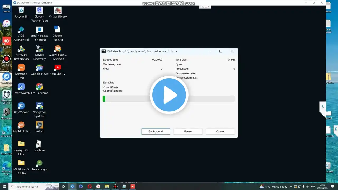Viewport: 338px width, 190px height.
Task: Minimize the 7-Zip extracting dialog
Action: coord(209,51)
